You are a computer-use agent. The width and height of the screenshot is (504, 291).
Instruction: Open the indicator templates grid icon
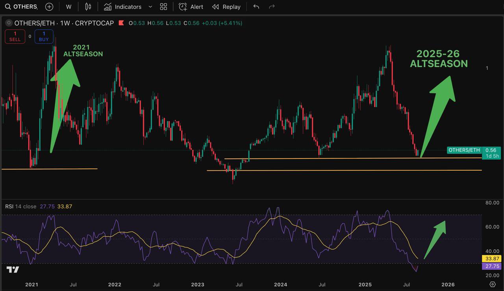point(163,7)
